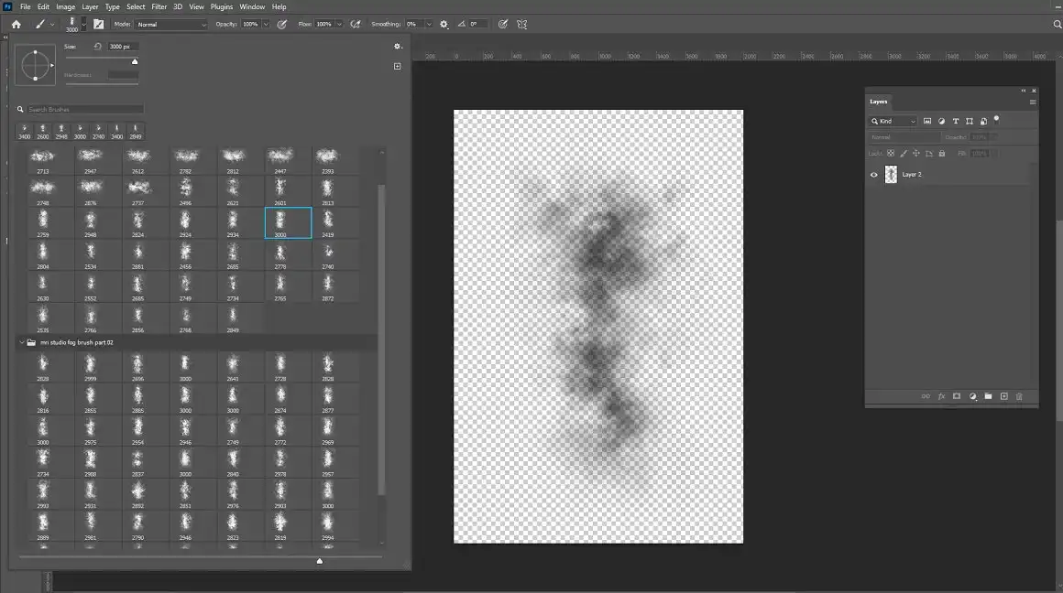Image resolution: width=1063 pixels, height=593 pixels.
Task: Open Opacity 100% slider dropdown
Action: tap(266, 25)
